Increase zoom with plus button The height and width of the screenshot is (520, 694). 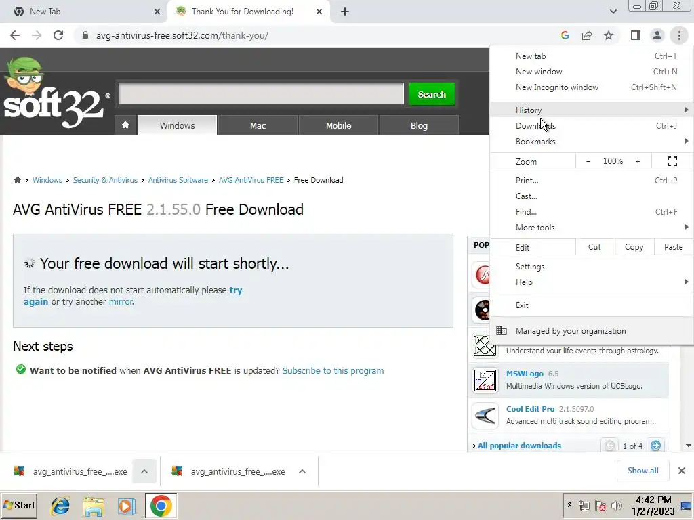[x=638, y=161]
